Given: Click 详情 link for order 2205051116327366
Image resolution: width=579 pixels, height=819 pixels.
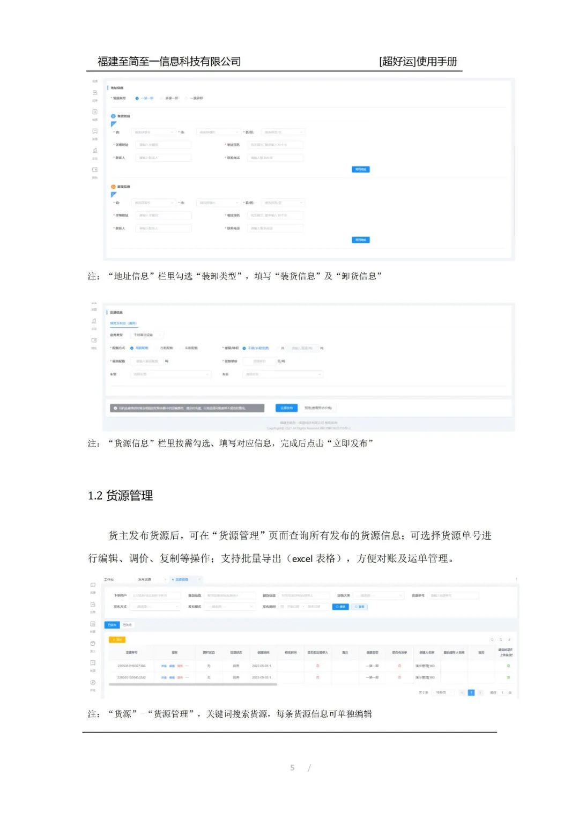Looking at the screenshot, I should pyautogui.click(x=164, y=666).
